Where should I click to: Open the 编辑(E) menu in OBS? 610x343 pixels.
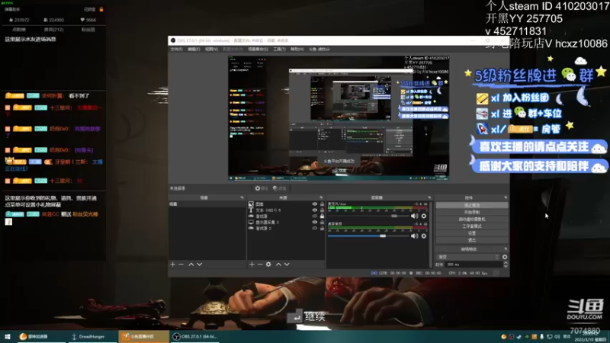point(194,50)
